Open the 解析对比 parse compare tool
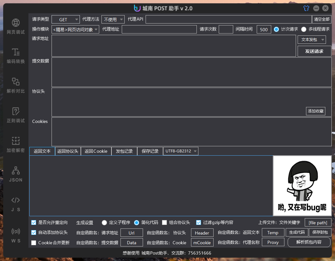 [x=15, y=85]
